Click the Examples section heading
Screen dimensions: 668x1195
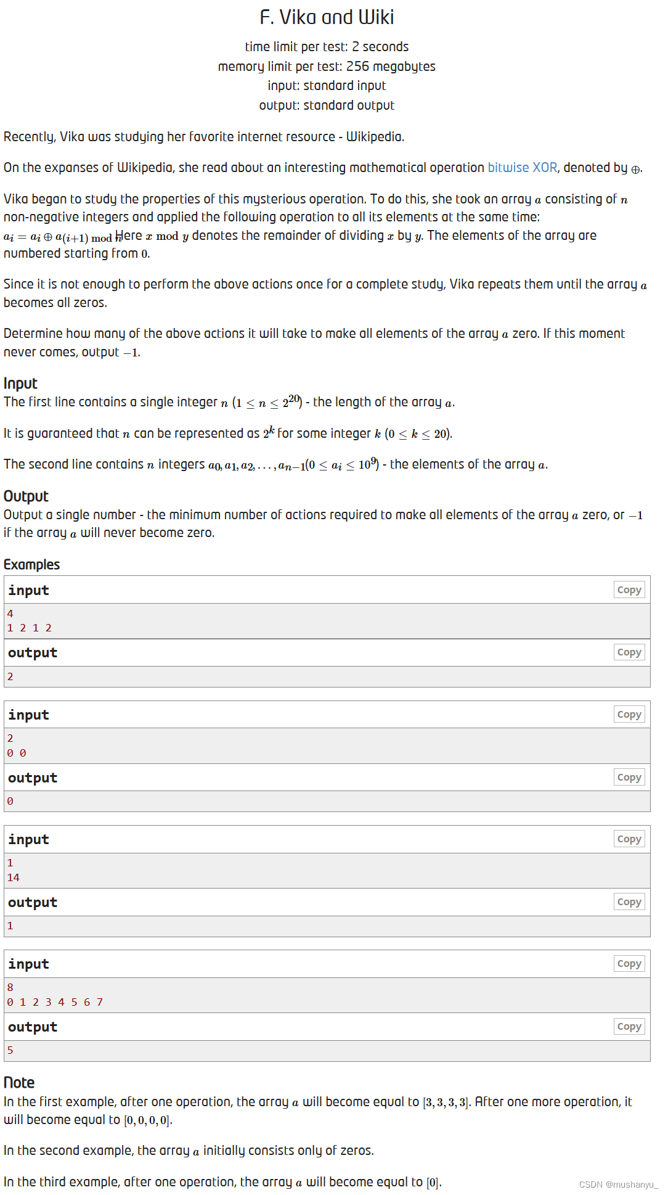pos(31,564)
